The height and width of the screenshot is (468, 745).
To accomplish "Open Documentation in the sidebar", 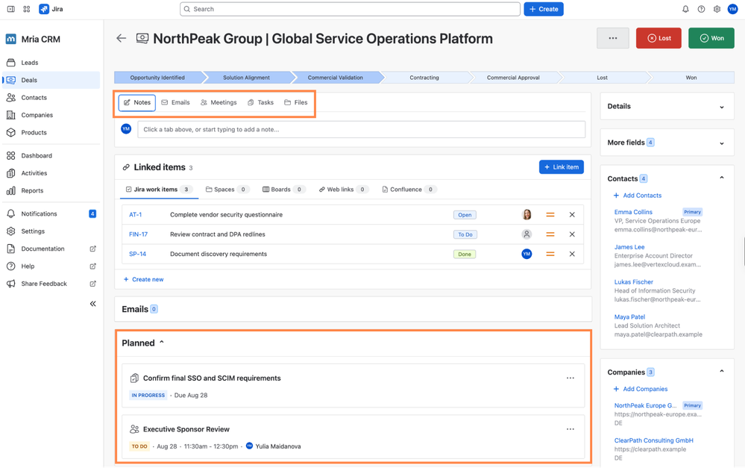I will pyautogui.click(x=51, y=249).
